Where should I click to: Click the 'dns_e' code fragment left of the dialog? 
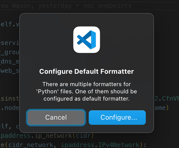[10, 61]
